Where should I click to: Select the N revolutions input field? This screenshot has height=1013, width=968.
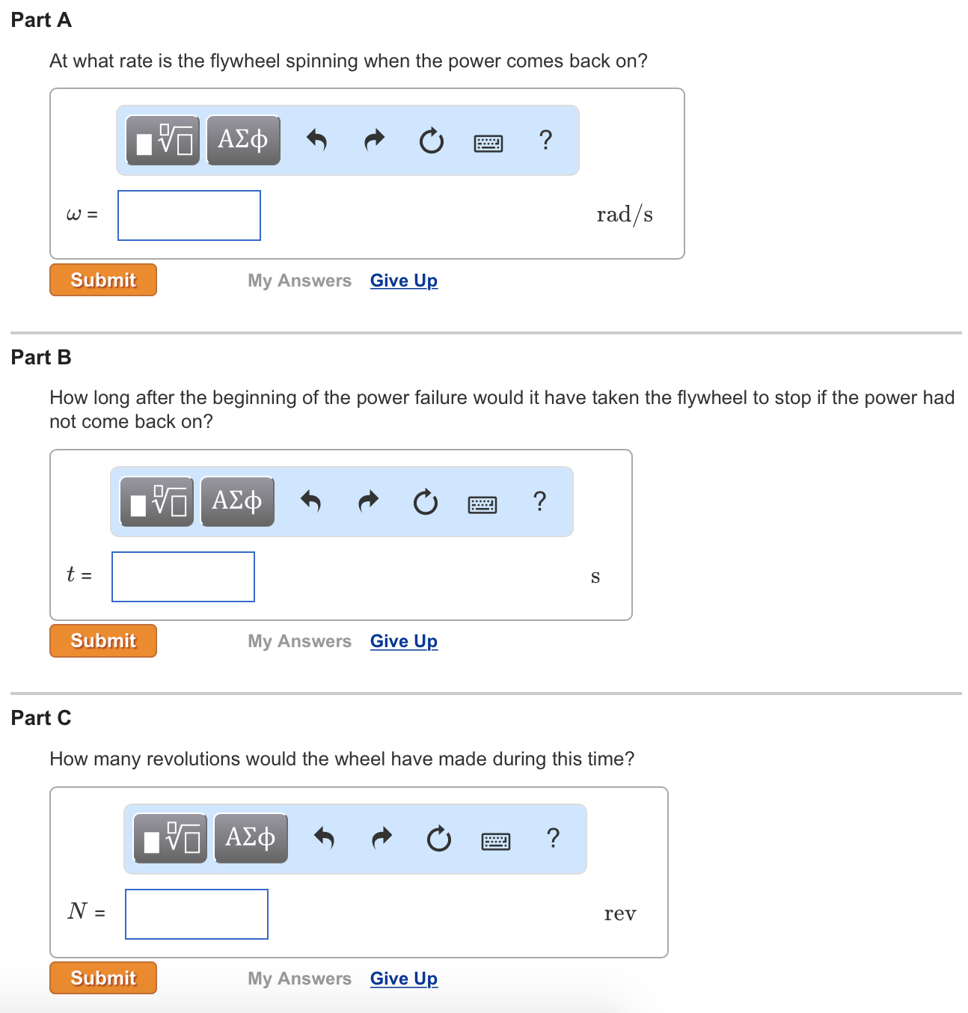(x=197, y=914)
